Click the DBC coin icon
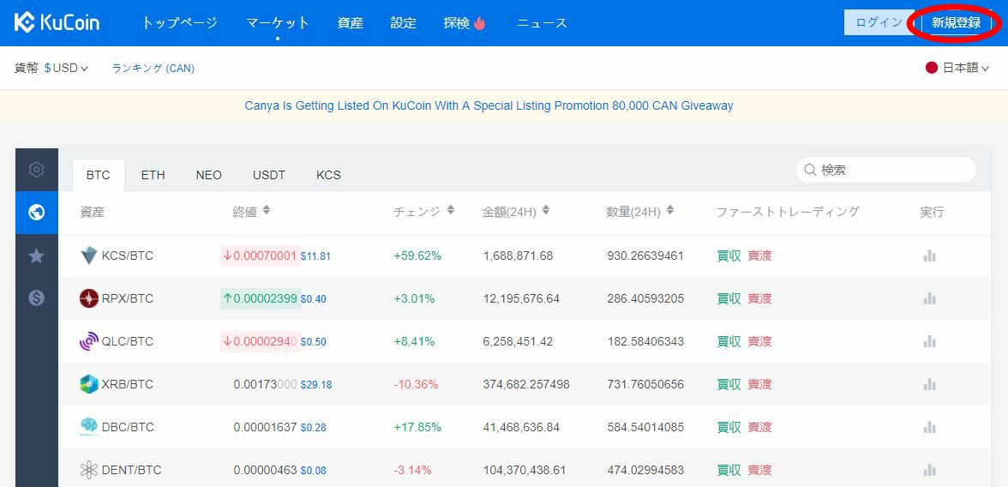The width and height of the screenshot is (1008, 487). coord(89,426)
